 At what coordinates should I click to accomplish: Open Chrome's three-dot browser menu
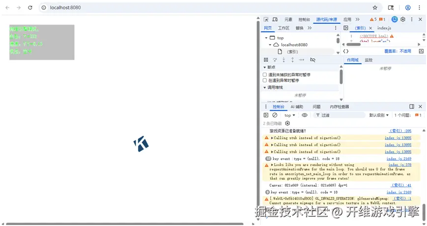pyautogui.click(x=419, y=8)
